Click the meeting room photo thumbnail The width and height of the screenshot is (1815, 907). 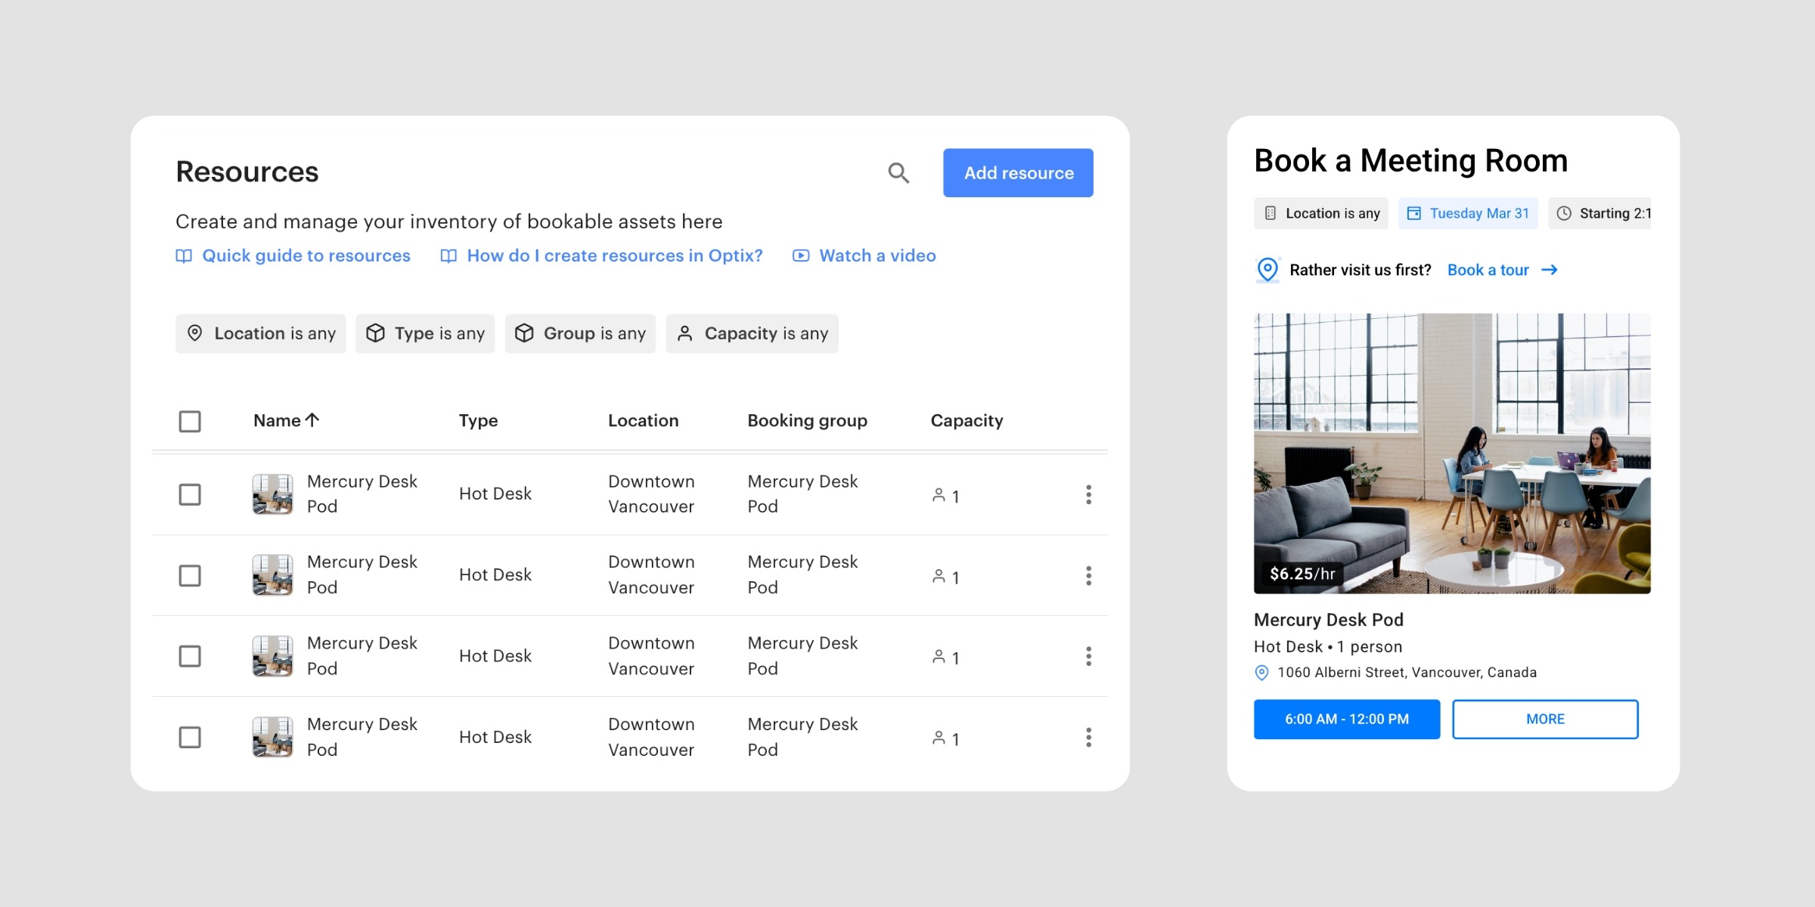coord(1452,453)
